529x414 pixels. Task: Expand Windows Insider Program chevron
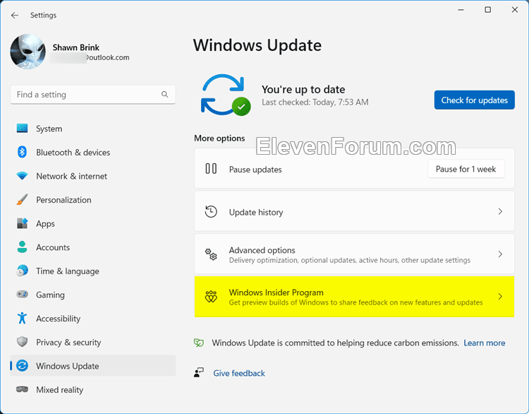(500, 297)
